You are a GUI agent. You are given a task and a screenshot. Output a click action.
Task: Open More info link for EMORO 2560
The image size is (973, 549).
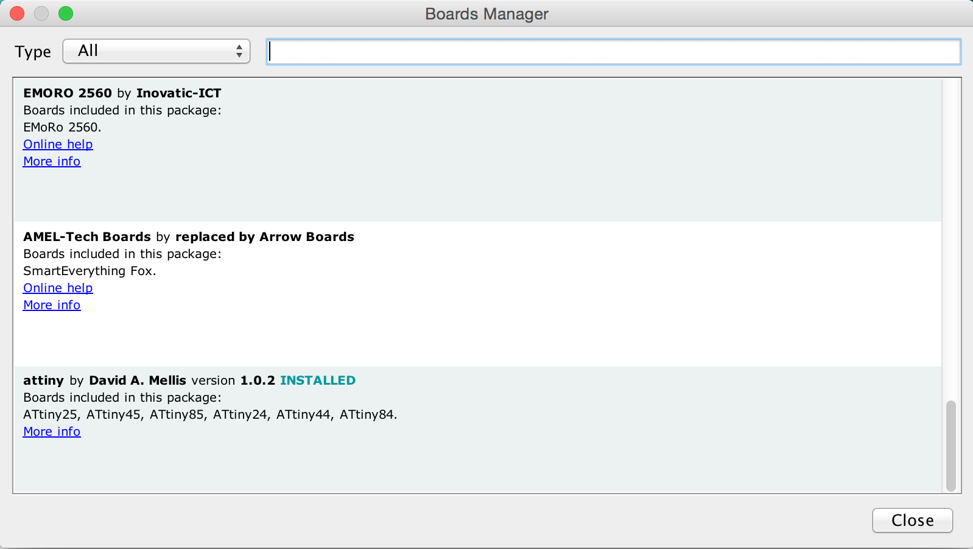[x=52, y=161]
